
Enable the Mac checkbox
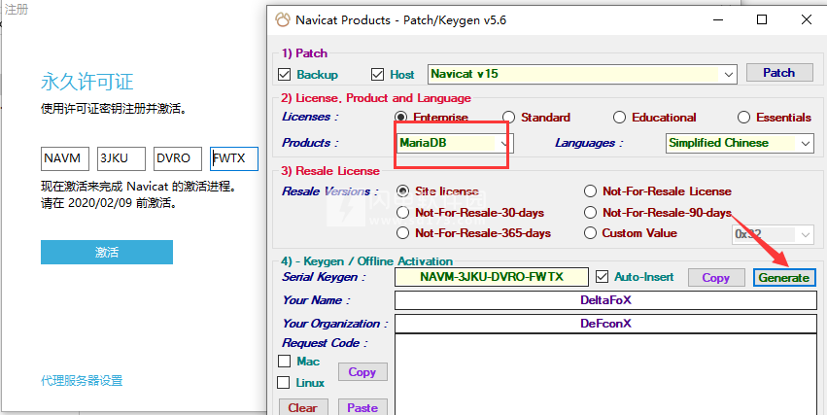[285, 362]
